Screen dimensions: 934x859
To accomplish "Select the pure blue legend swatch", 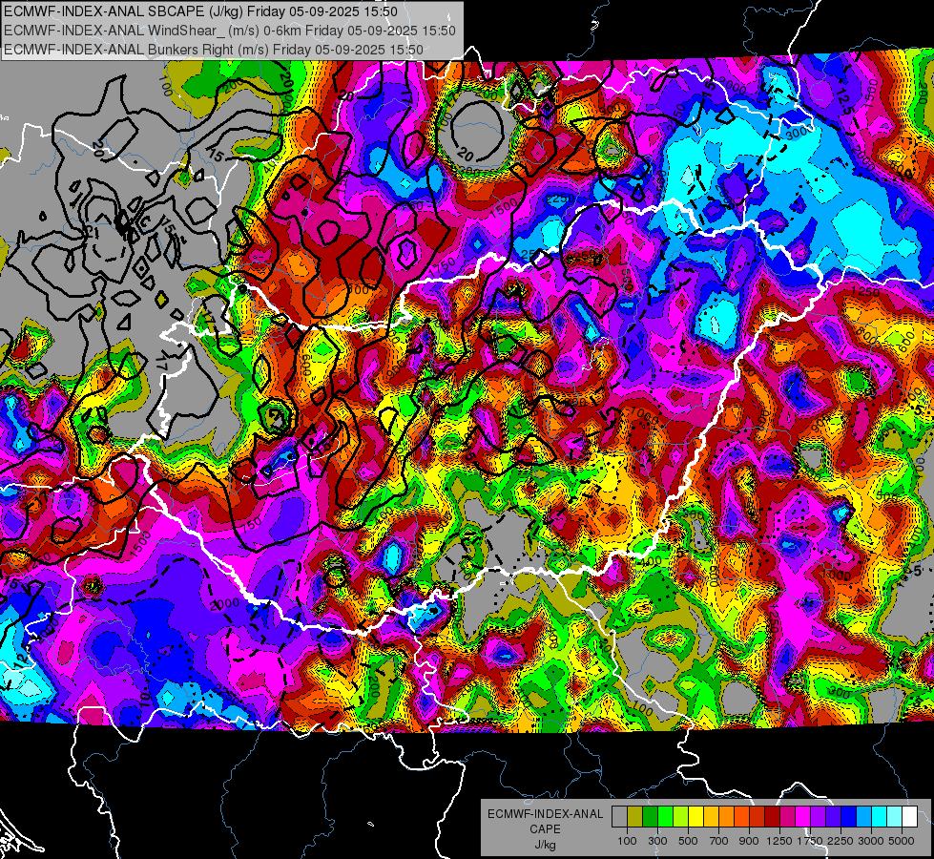I will point(849,817).
